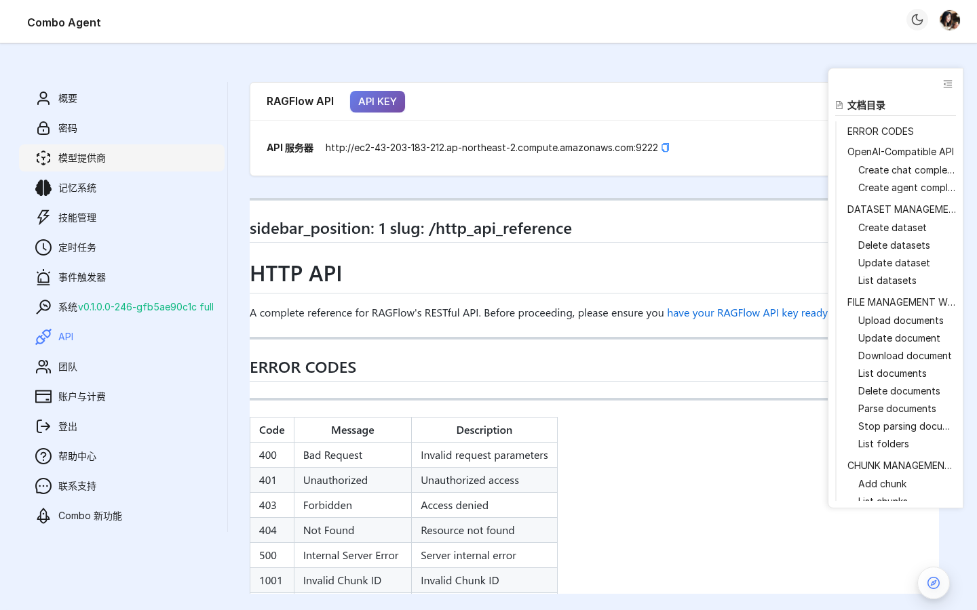Image resolution: width=977 pixels, height=610 pixels.
Task: Click the Message column header
Action: click(x=353, y=430)
